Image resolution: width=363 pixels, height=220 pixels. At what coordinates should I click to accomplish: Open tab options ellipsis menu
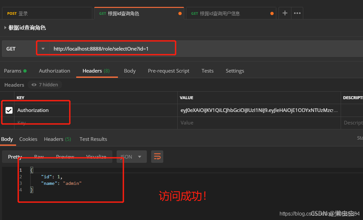[x=297, y=13]
